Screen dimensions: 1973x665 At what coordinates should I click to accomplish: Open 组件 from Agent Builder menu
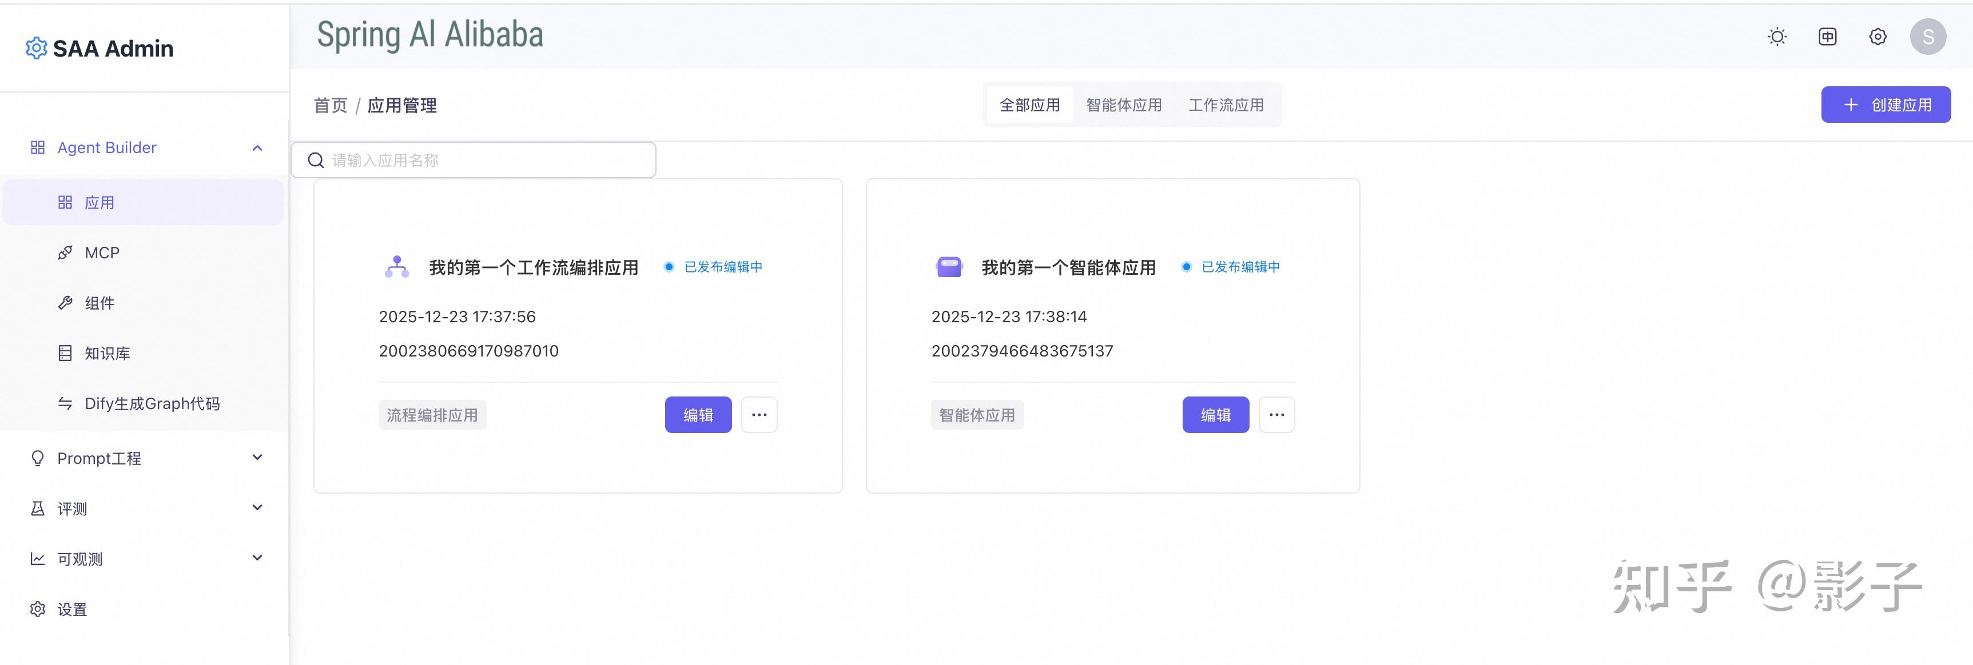point(98,302)
